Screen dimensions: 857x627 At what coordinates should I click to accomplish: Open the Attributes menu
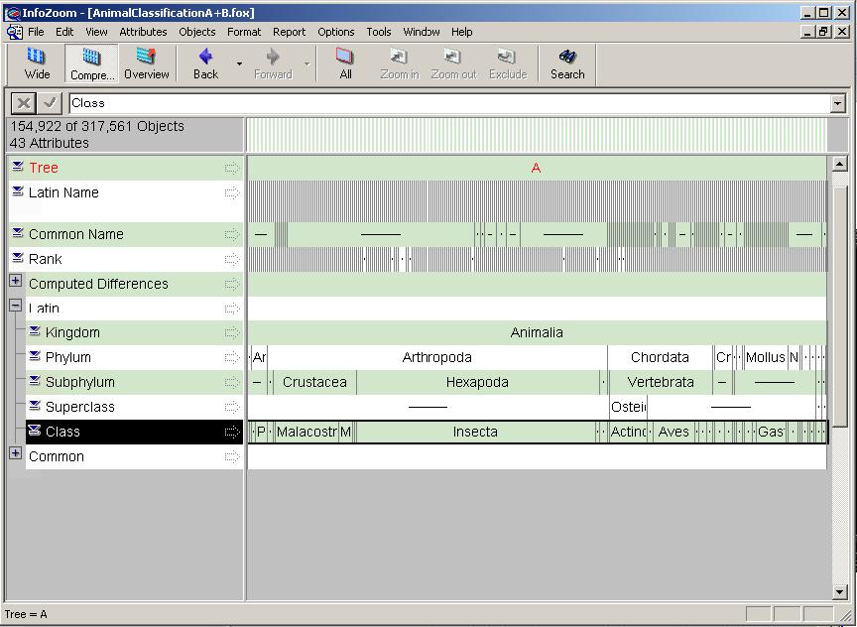click(x=143, y=32)
